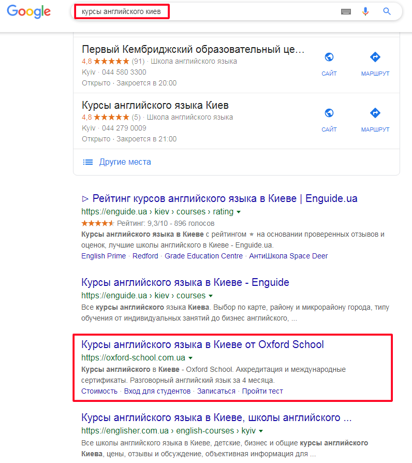Show more places via Другие места
Screen dimensions: 412x463
tap(125, 162)
